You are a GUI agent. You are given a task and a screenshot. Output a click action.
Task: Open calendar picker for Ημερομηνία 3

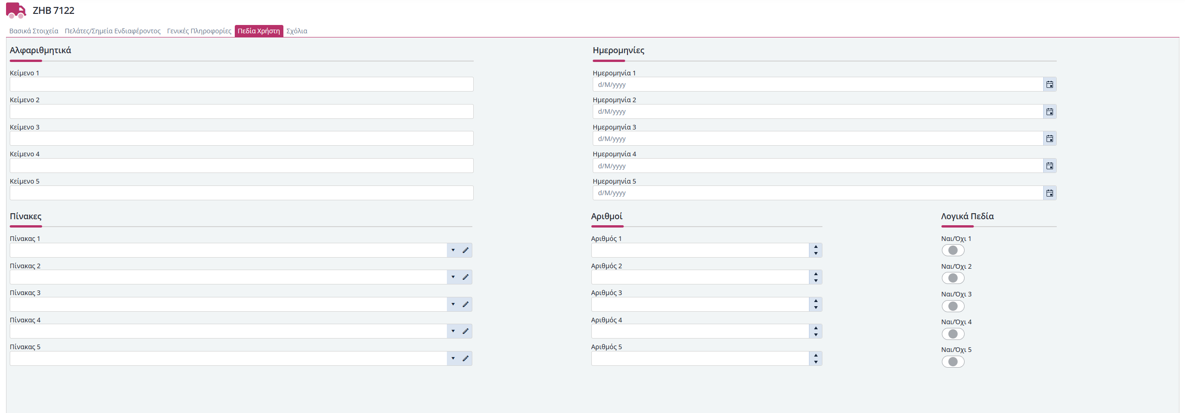(x=1050, y=139)
